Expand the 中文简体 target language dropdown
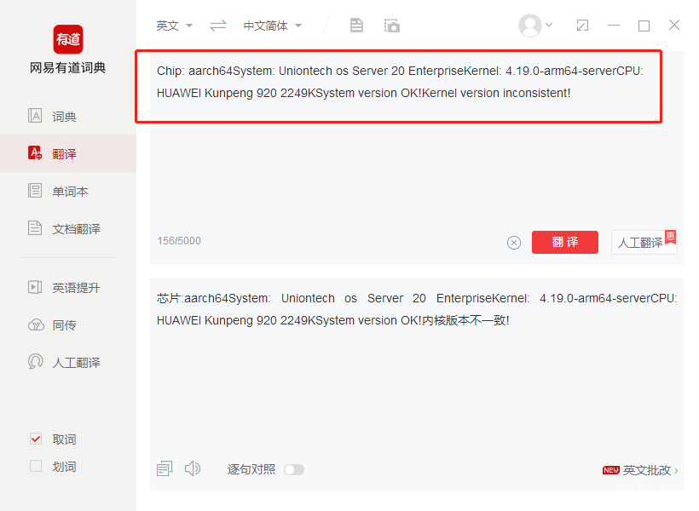The height and width of the screenshot is (511, 699). point(273,26)
